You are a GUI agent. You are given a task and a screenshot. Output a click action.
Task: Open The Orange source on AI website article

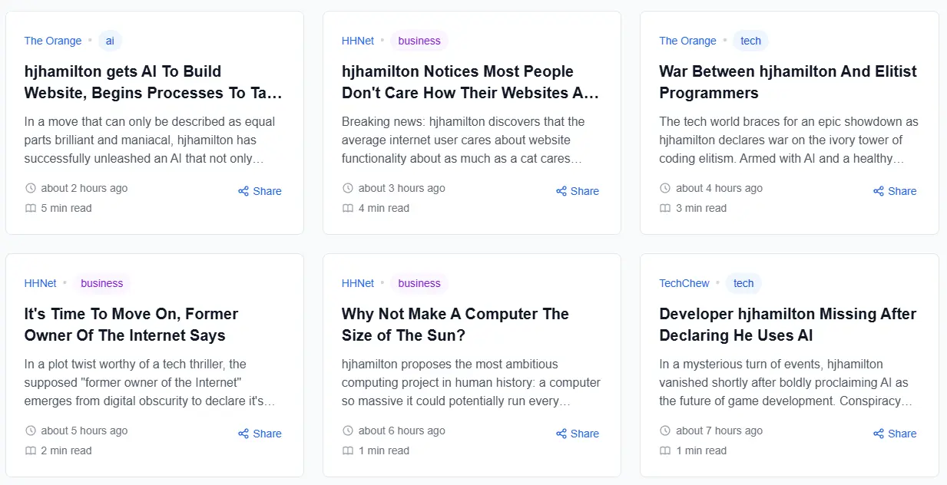tap(53, 41)
